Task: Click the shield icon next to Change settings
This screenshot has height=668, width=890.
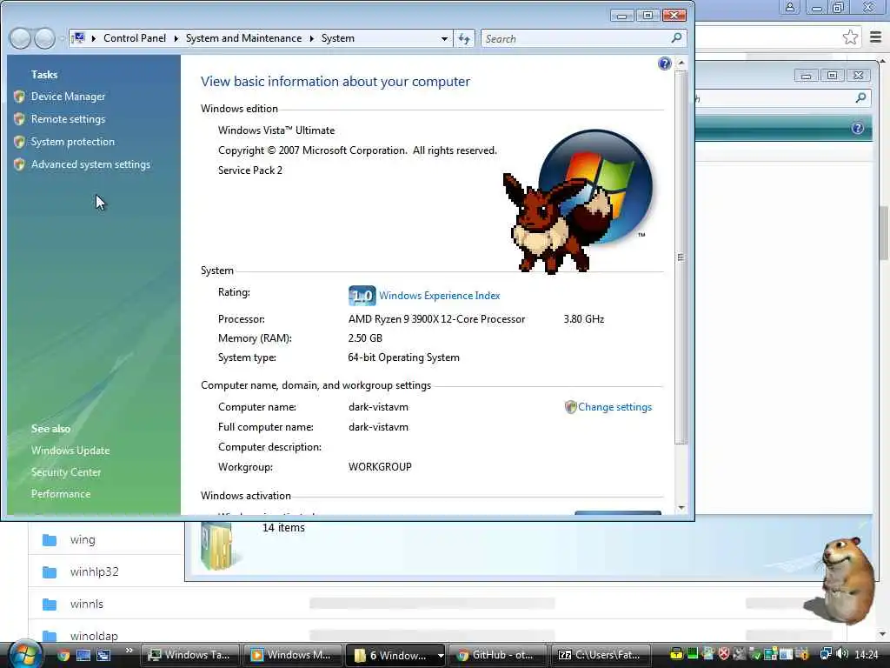Action: click(x=570, y=407)
